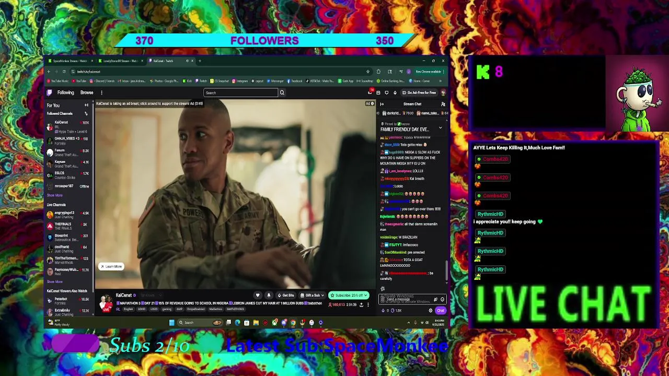
Task: Expand the pinned FAMILY FRIENDLY message
Action: (440, 127)
